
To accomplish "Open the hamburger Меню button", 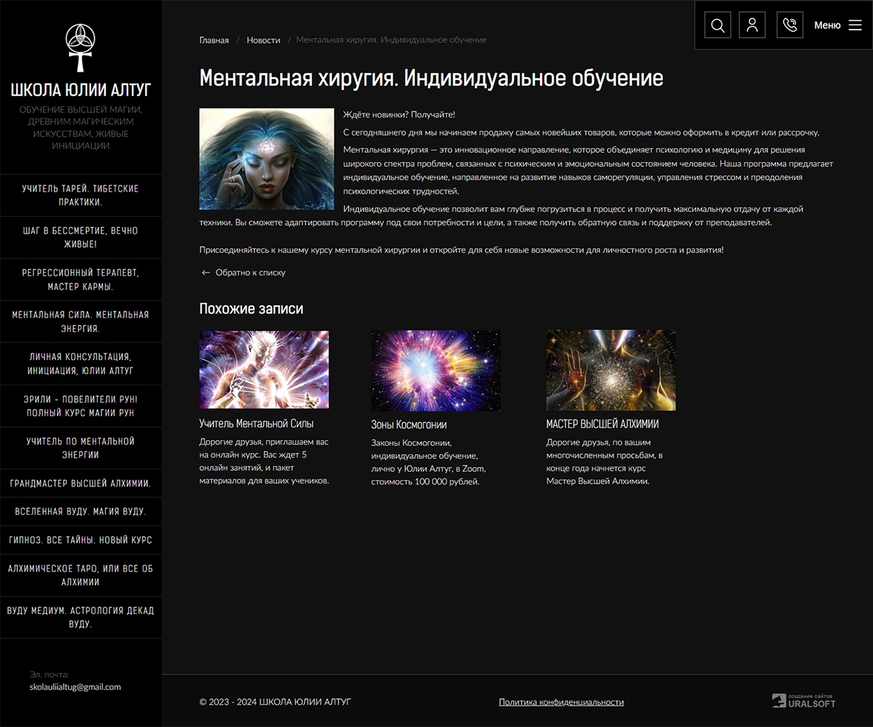I will [x=838, y=25].
